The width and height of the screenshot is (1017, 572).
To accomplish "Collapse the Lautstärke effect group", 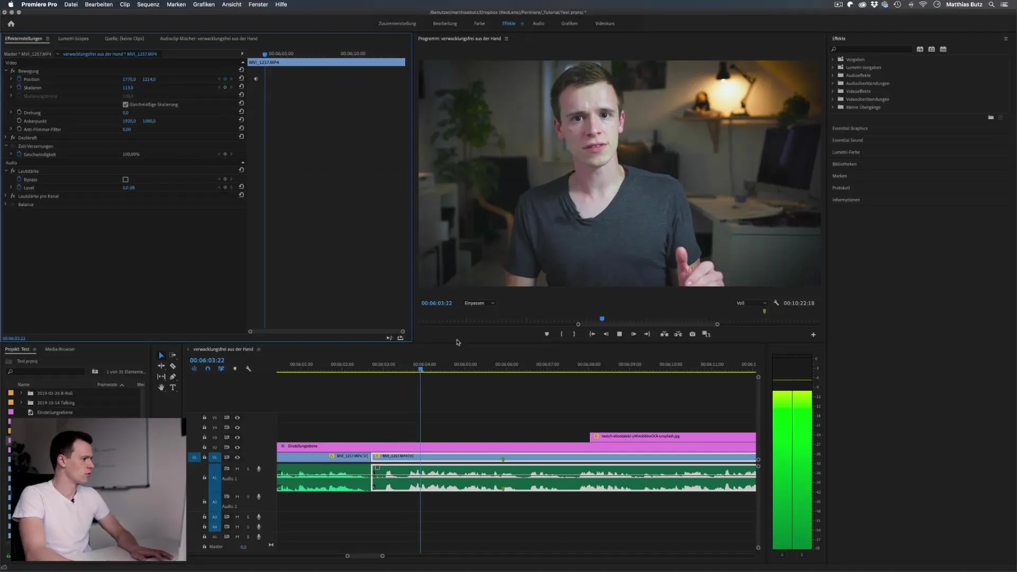I will click(6, 171).
